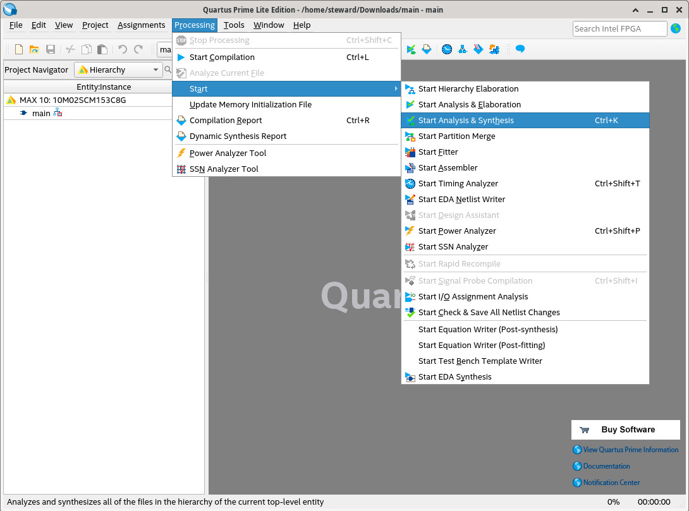Click the Buy Software button
The height and width of the screenshot is (511, 689).
[x=625, y=430]
